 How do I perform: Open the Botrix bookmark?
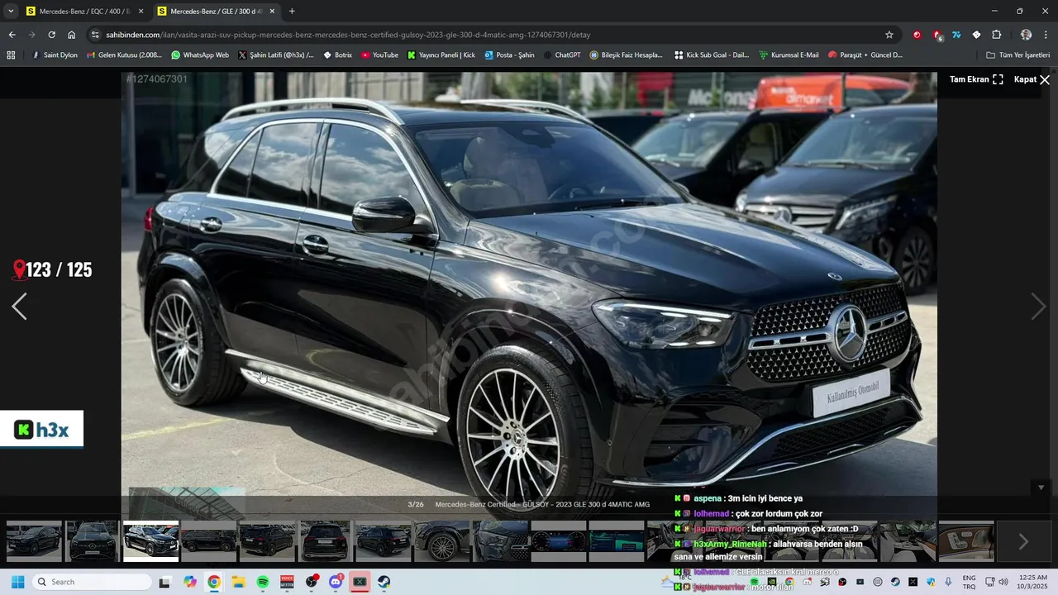click(x=338, y=55)
